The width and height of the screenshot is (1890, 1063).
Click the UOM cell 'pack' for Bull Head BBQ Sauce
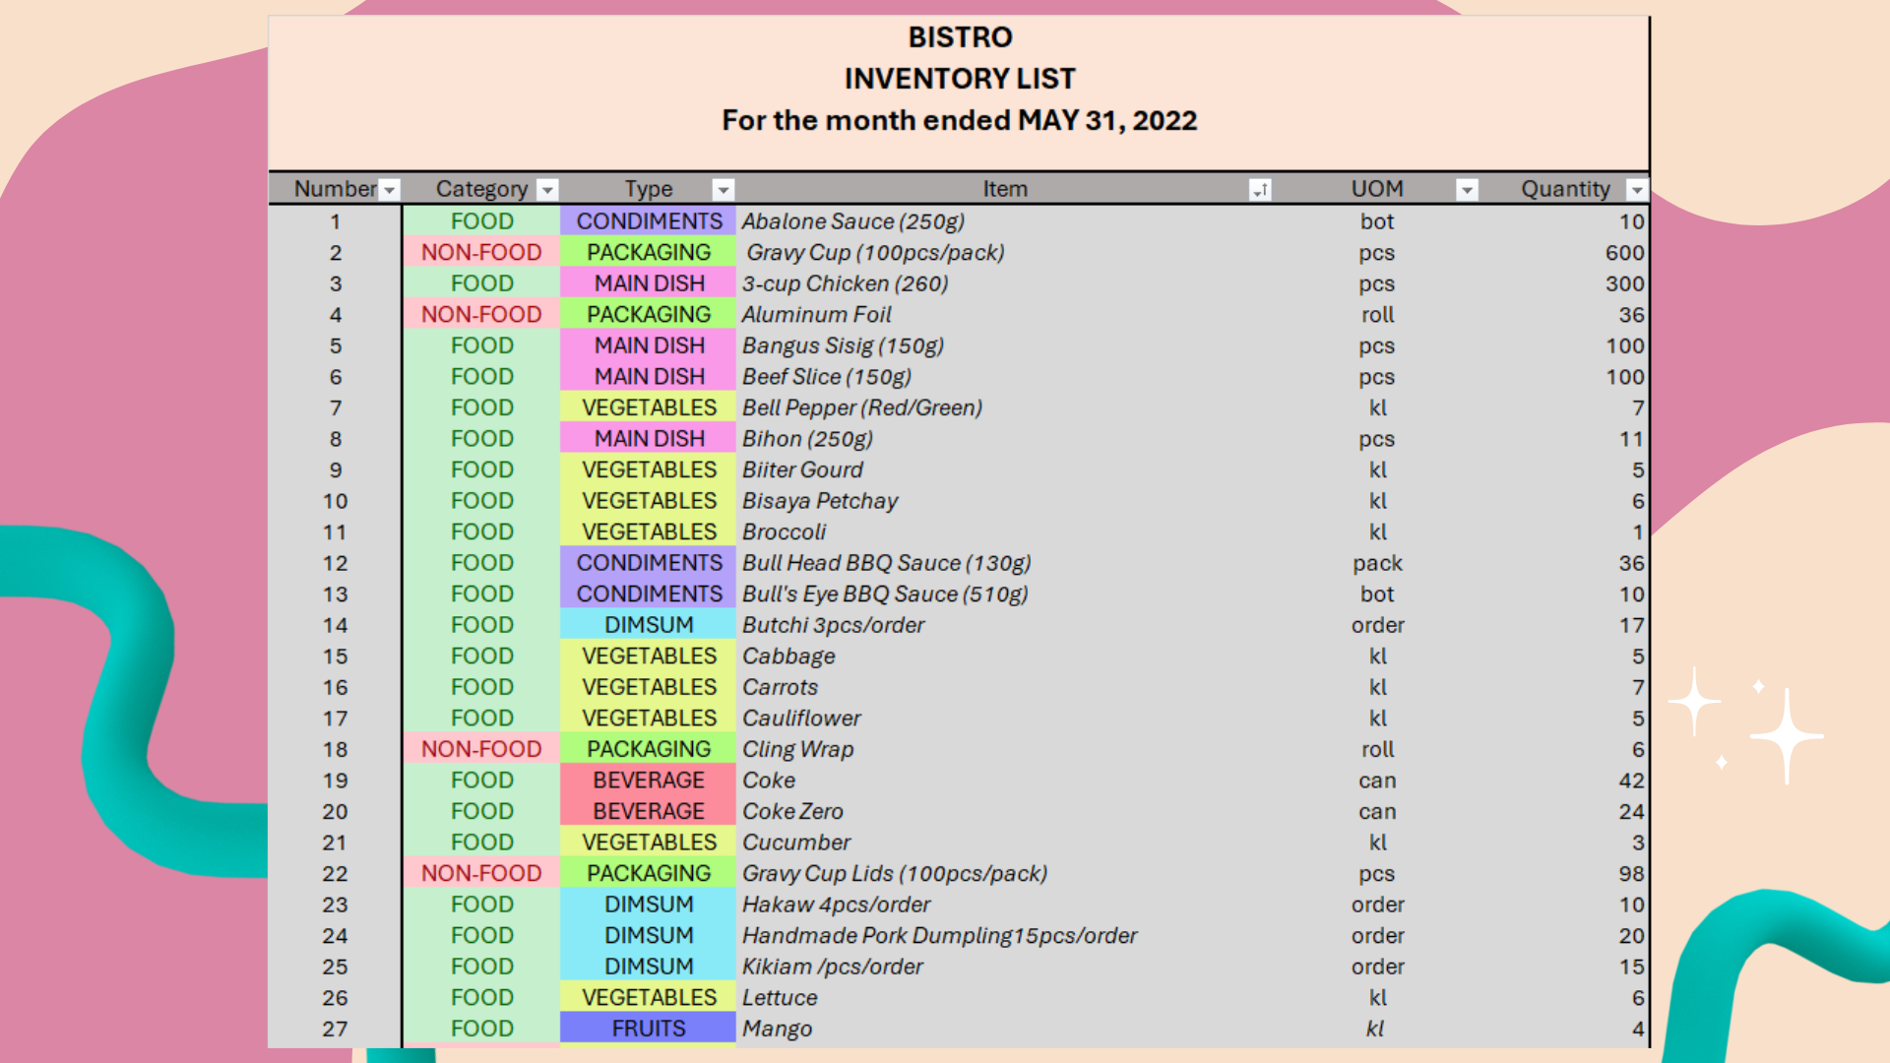1377,563
